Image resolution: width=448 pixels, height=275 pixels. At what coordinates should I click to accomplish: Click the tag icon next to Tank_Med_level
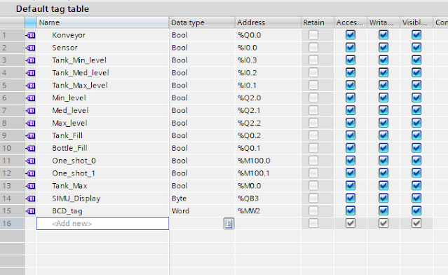click(x=30, y=73)
